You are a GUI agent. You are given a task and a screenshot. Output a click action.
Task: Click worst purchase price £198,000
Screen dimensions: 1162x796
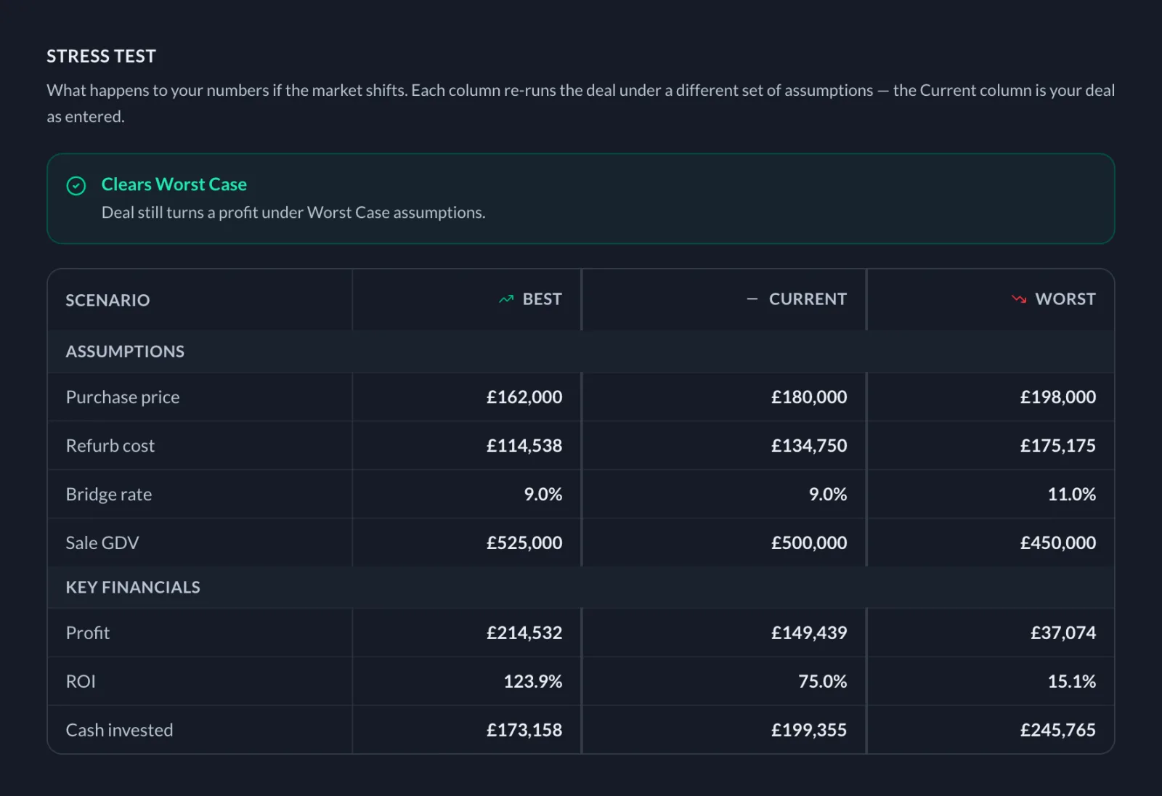pyautogui.click(x=1058, y=397)
